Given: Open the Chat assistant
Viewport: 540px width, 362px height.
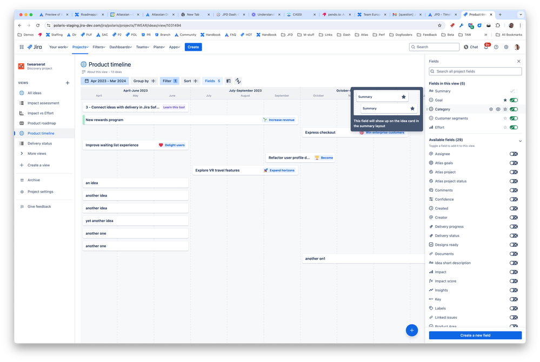Looking at the screenshot, I should [471, 47].
